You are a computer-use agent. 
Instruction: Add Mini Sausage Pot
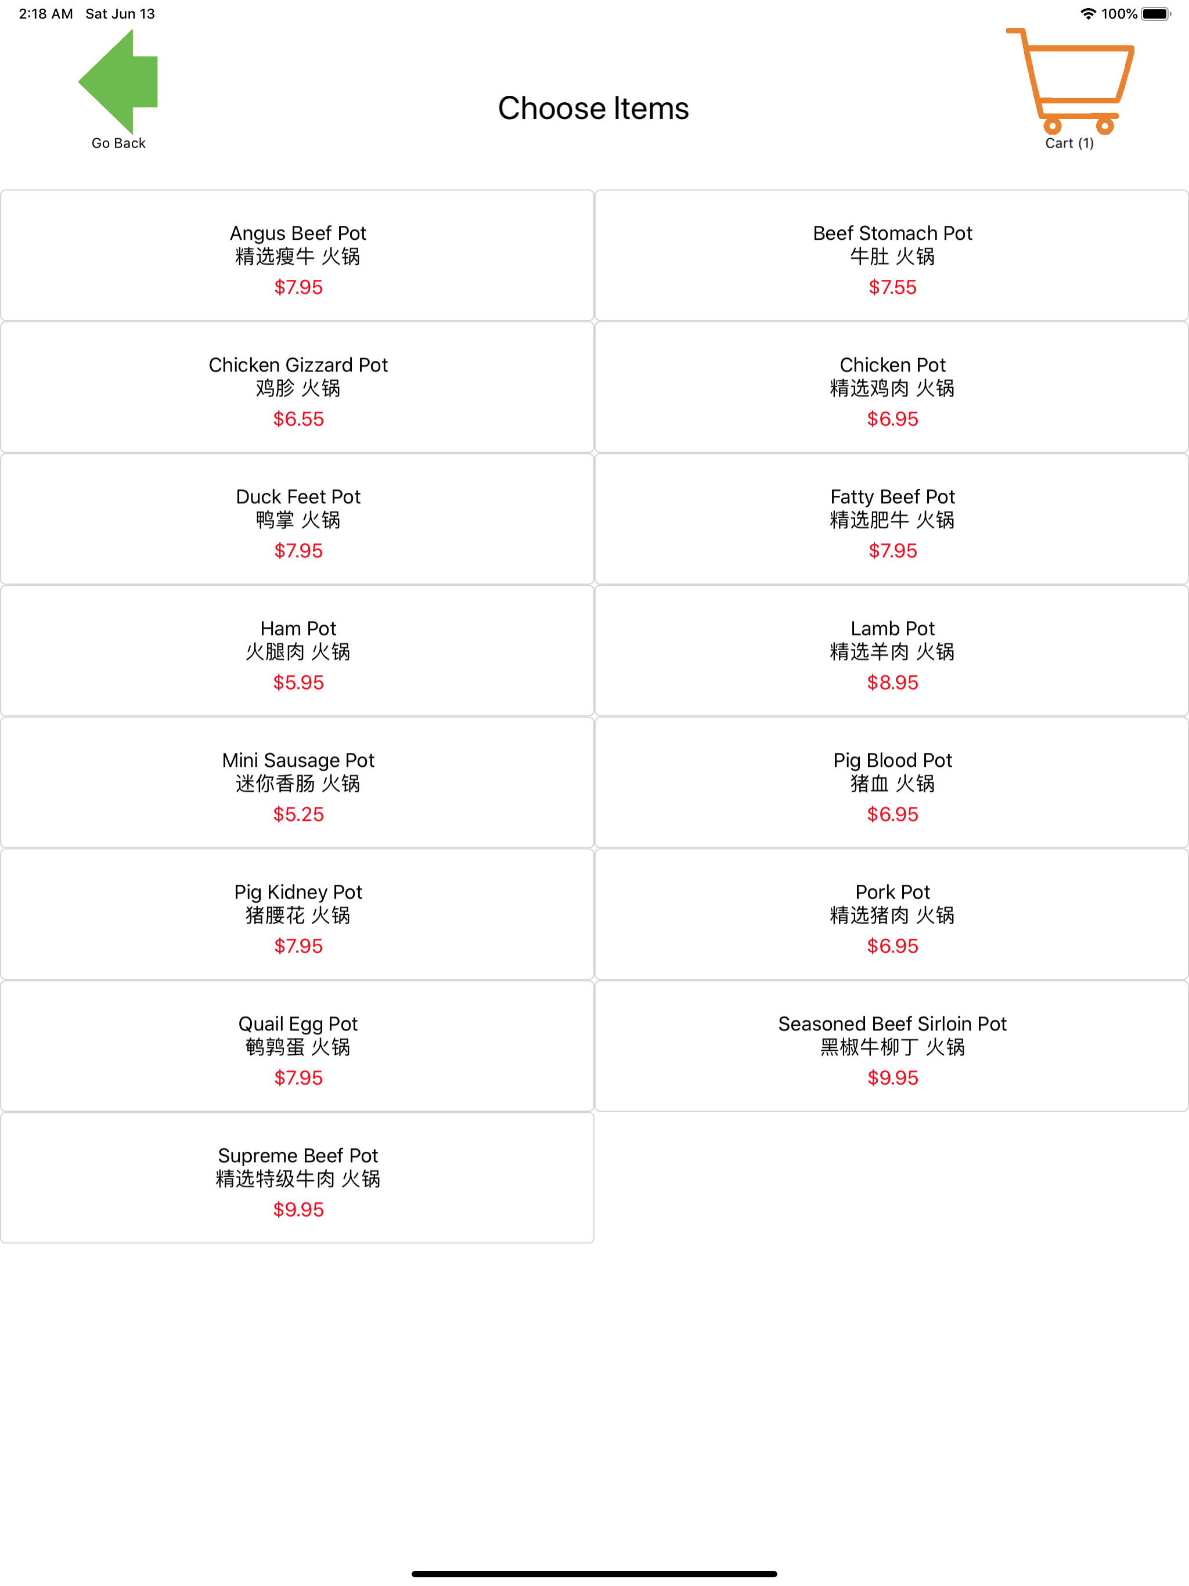(x=298, y=783)
